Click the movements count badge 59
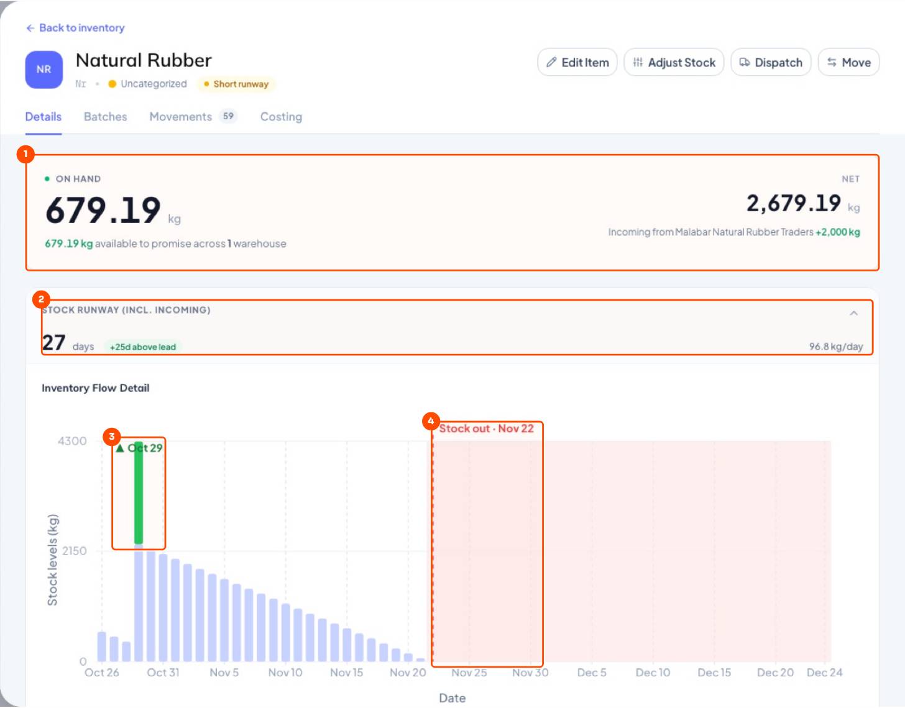The image size is (905, 708). tap(228, 116)
